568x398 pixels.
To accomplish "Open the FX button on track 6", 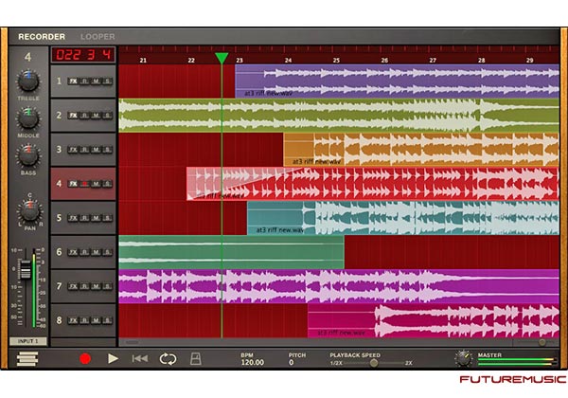I will pyautogui.click(x=73, y=252).
